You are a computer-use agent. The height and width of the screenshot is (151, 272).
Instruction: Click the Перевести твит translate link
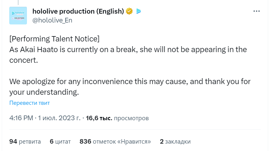click(x=30, y=103)
